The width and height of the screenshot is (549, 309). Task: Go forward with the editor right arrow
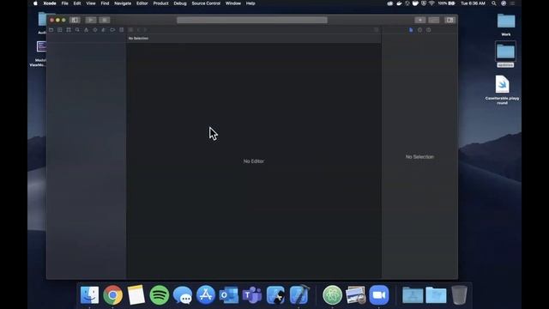point(145,30)
